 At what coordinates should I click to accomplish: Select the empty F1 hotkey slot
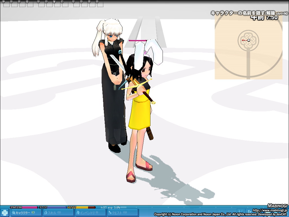click(x=6, y=4)
